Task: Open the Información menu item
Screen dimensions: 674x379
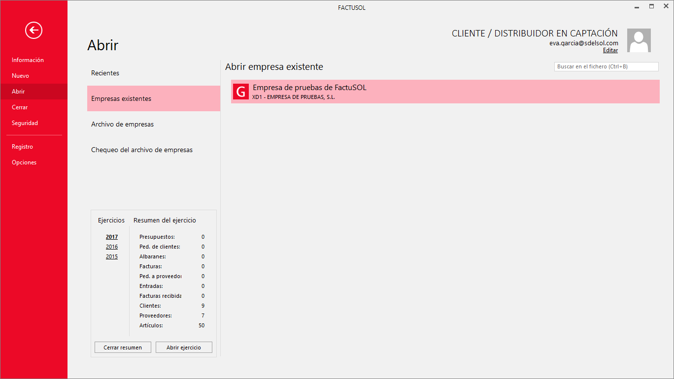Action: tap(28, 60)
